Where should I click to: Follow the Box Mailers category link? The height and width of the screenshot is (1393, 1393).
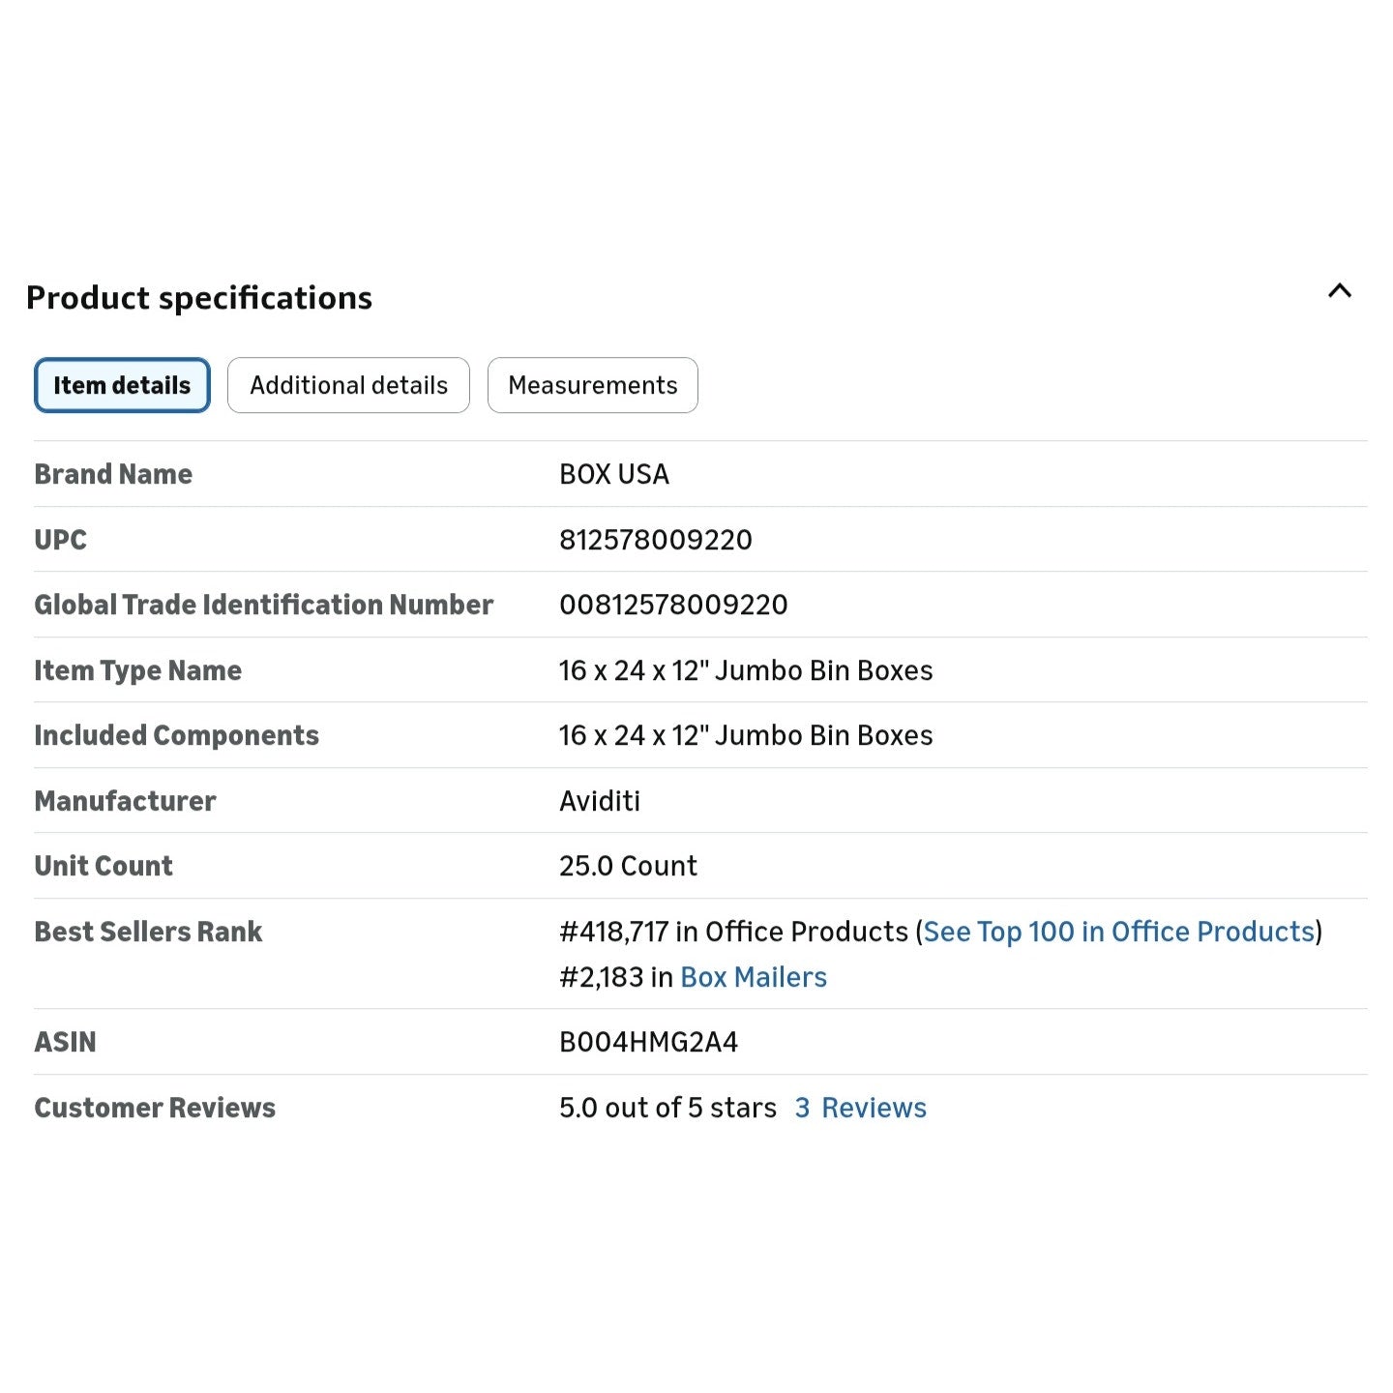tap(754, 977)
